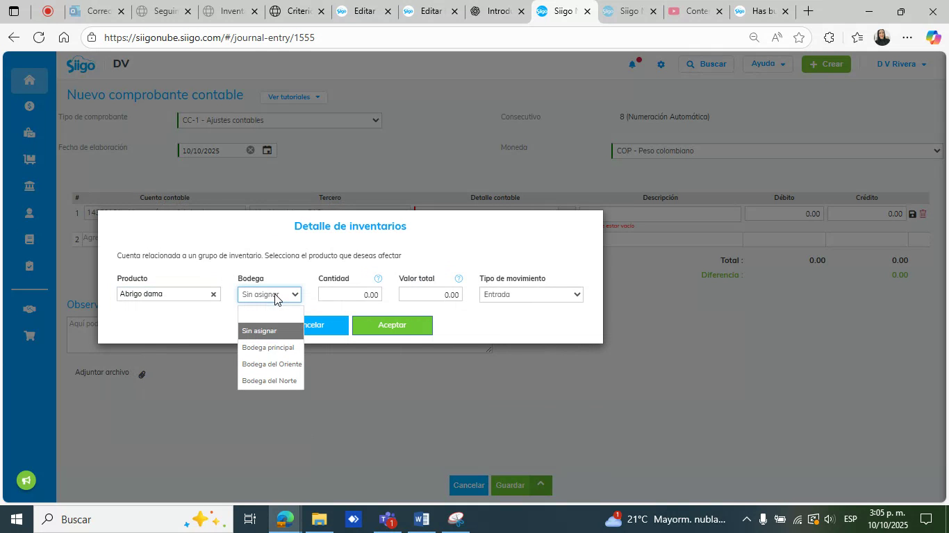Click the Valor total input field
Image resolution: width=949 pixels, height=533 pixels.
[431, 294]
